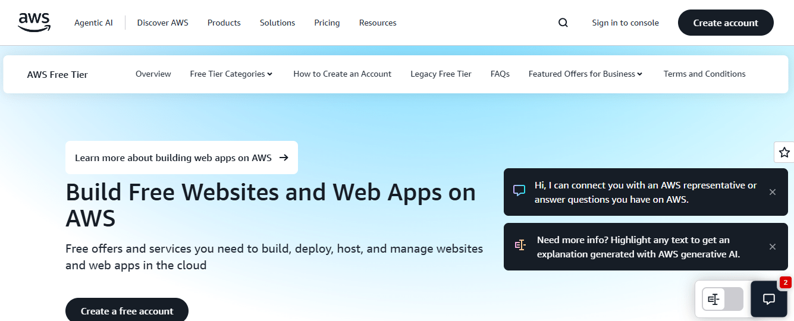Click the speech bubble icon in chat notification

519,191
